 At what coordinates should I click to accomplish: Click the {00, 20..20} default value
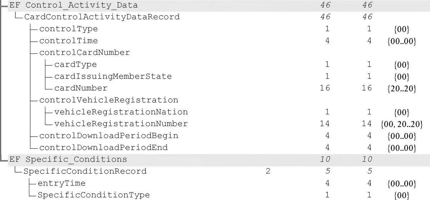point(402,124)
